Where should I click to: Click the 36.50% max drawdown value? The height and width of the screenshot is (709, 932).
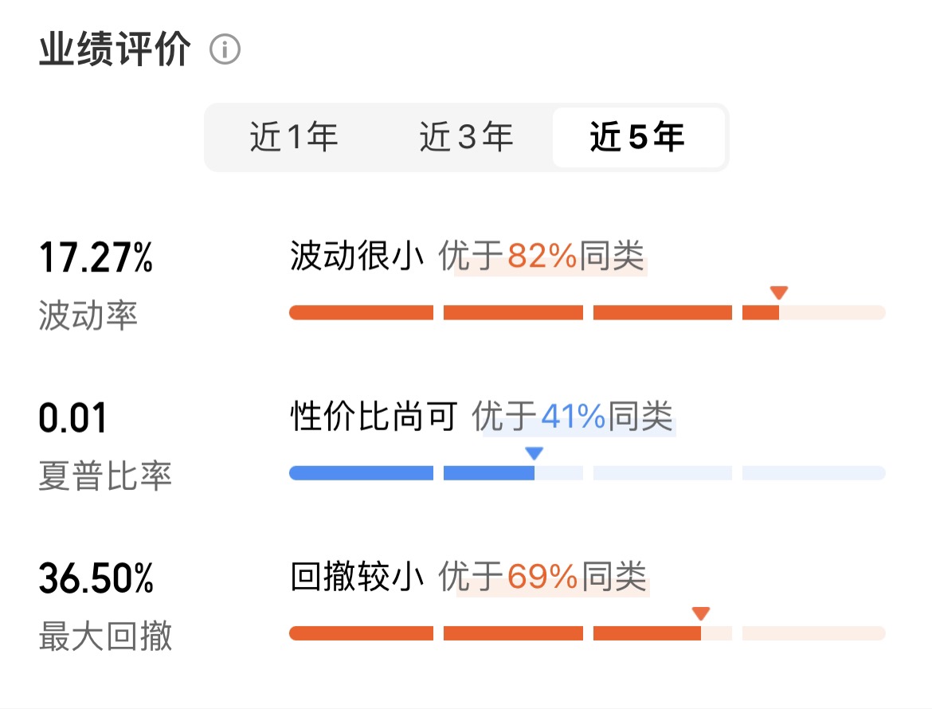point(96,578)
